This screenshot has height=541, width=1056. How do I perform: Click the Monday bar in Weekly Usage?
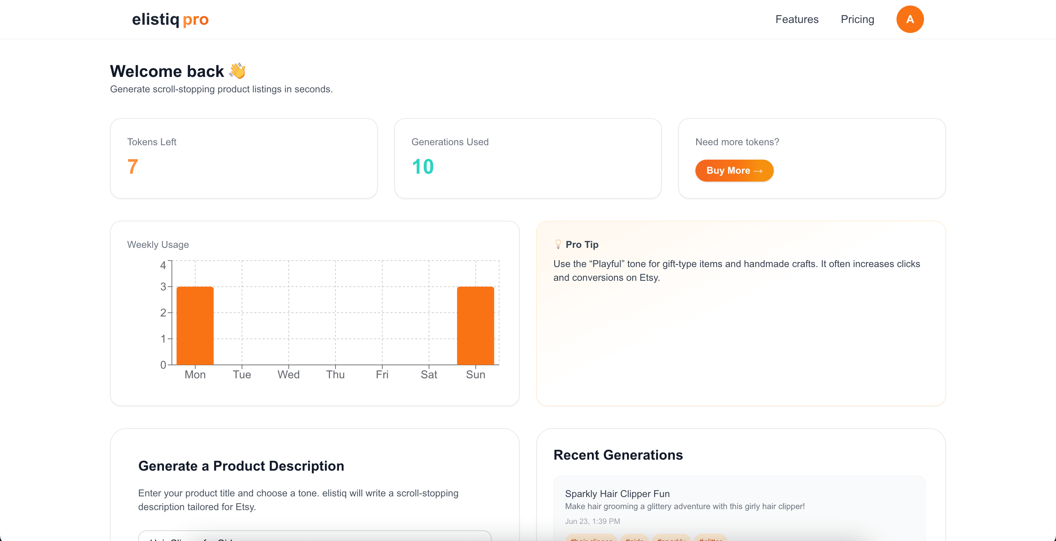[x=195, y=325]
